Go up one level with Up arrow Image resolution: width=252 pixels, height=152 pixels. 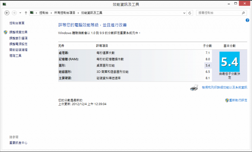[26, 13]
